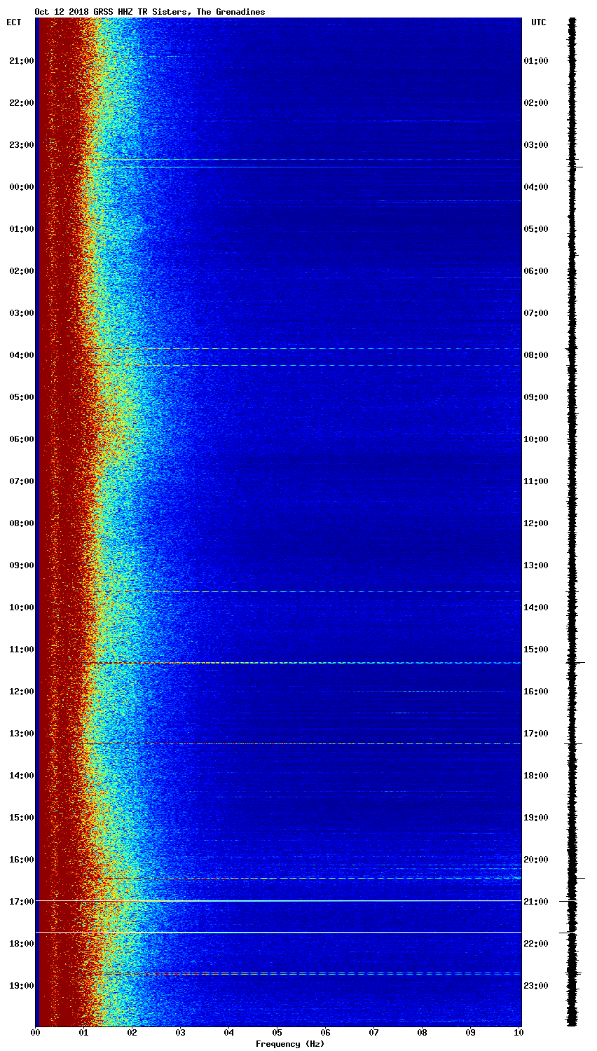Click the 20:00 label on the UTC axis
Image resolution: width=597 pixels, height=1051 pixels.
tap(536, 860)
